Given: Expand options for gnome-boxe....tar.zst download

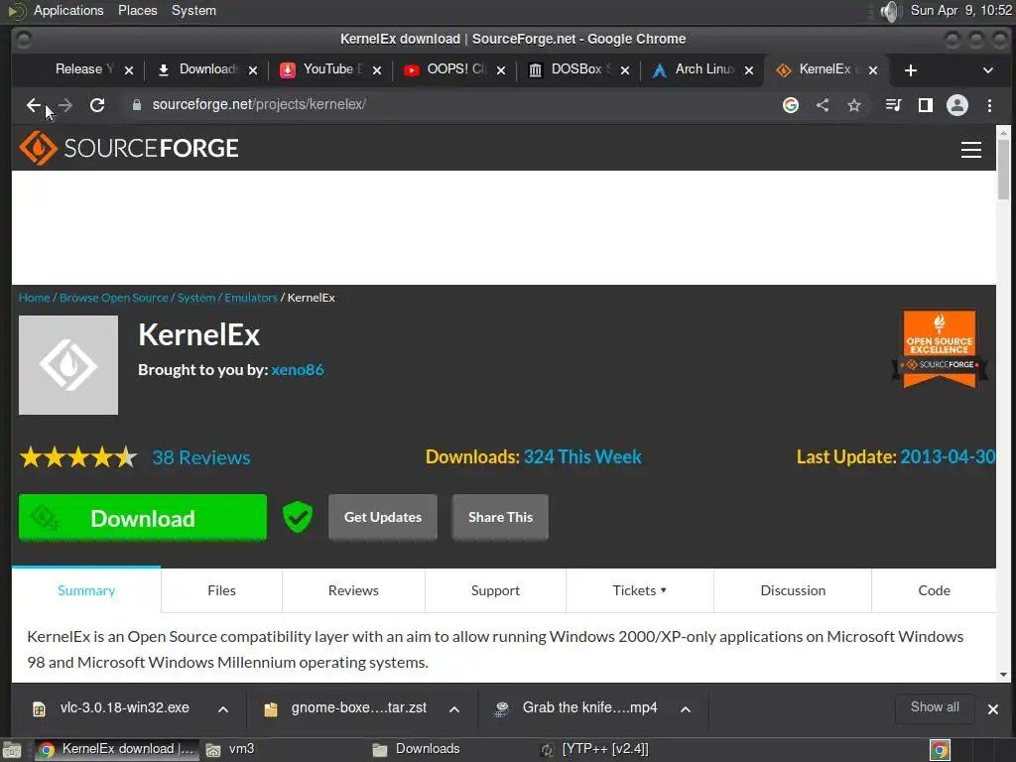Looking at the screenshot, I should pos(454,708).
